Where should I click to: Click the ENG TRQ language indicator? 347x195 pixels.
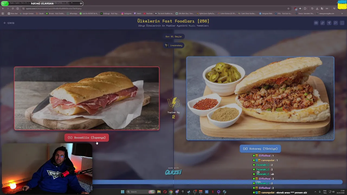[x=325, y=192]
